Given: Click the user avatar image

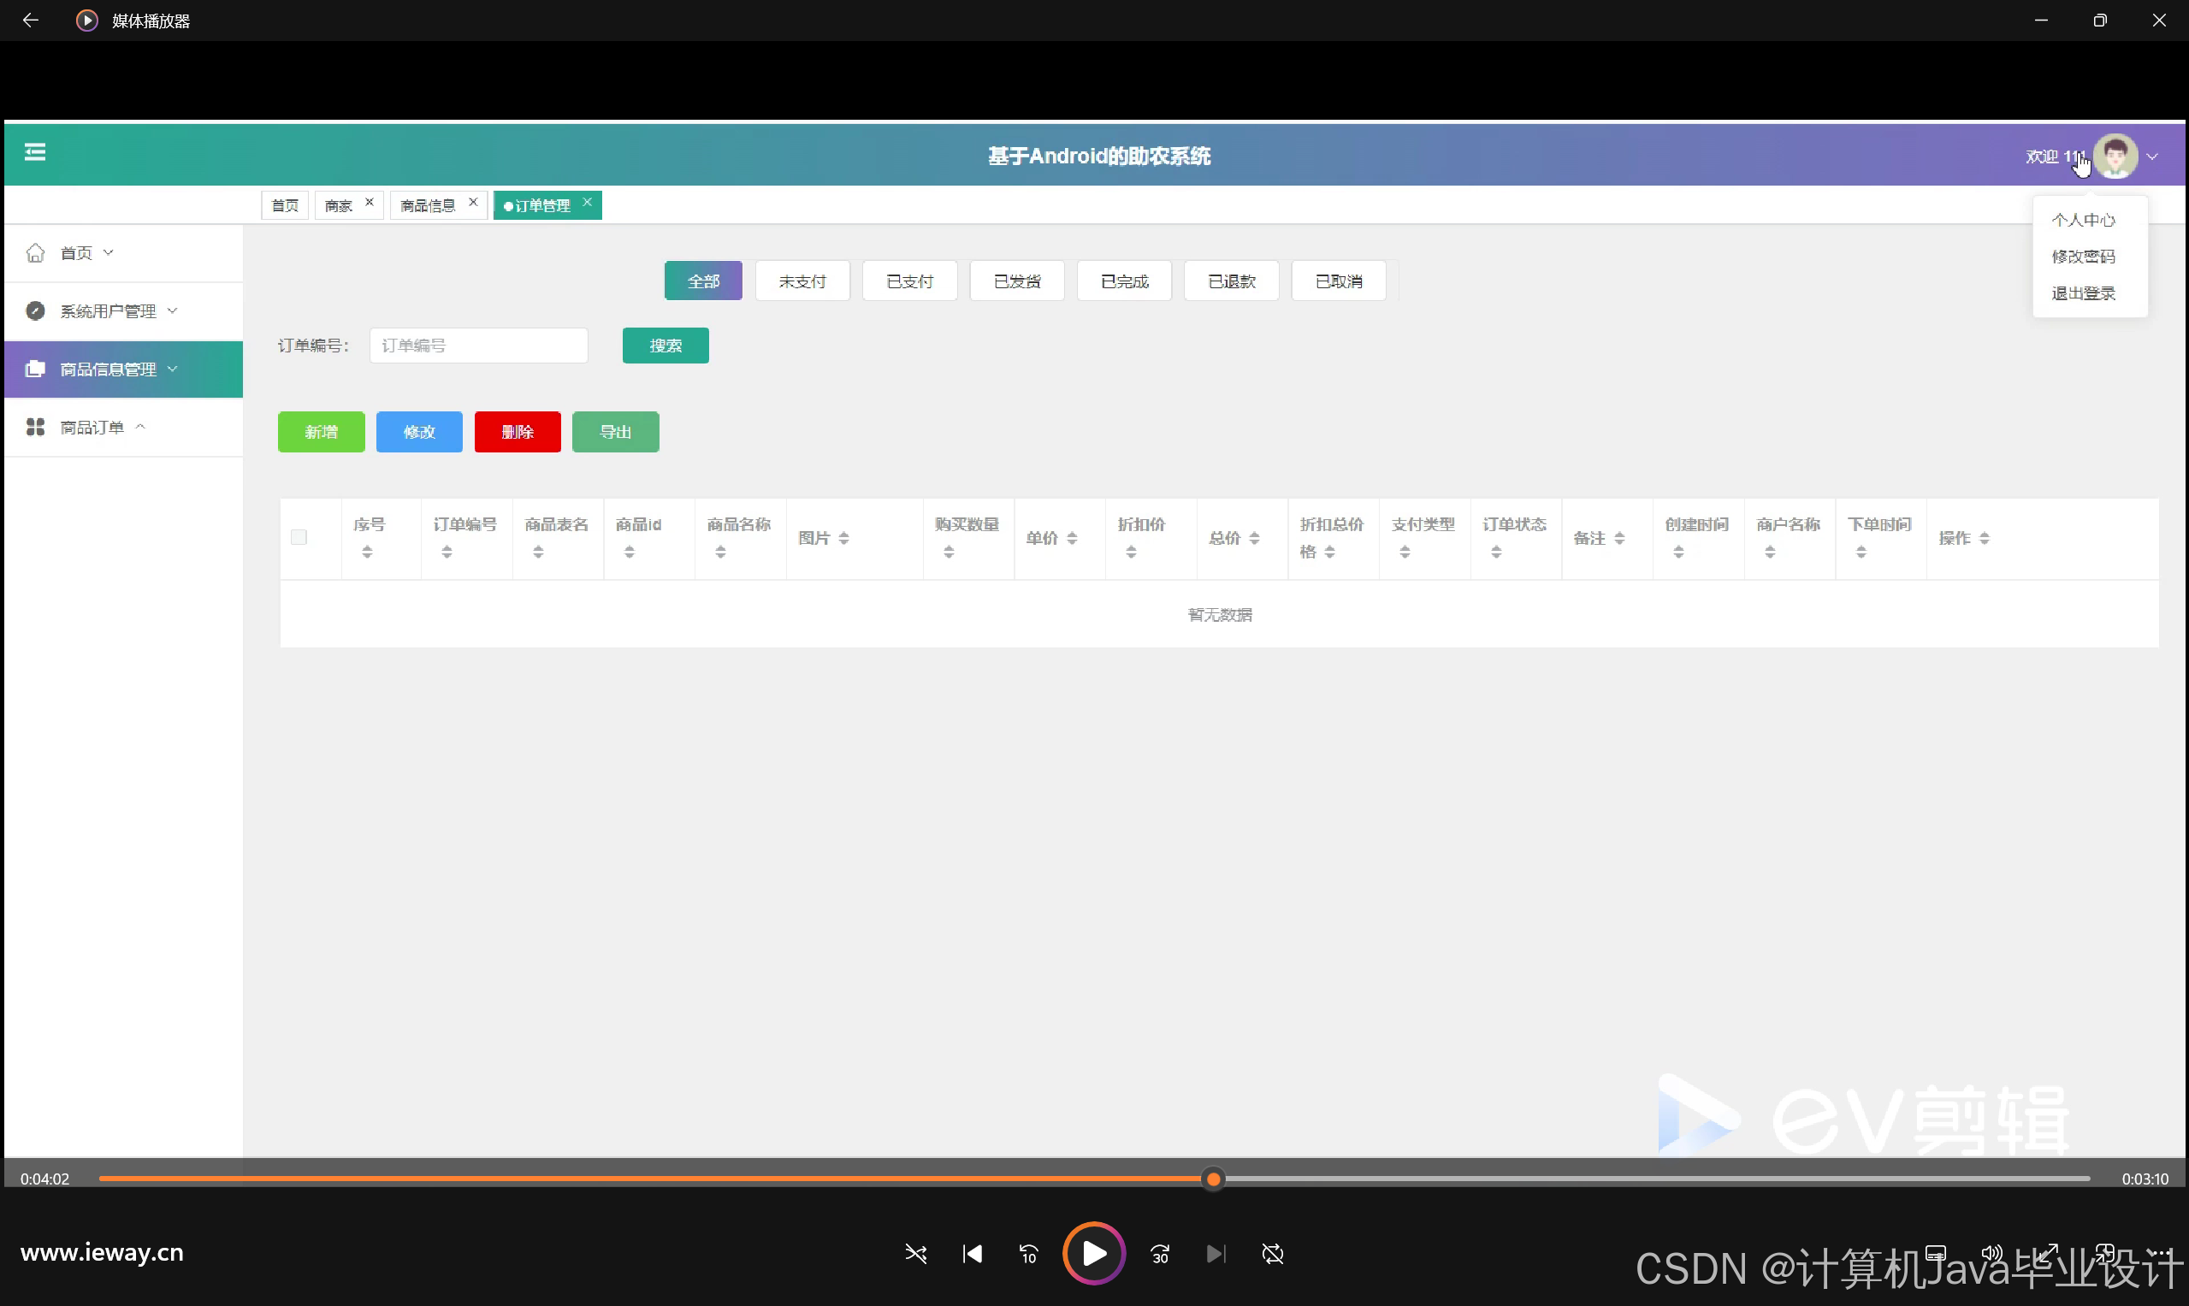Looking at the screenshot, I should pos(2115,157).
